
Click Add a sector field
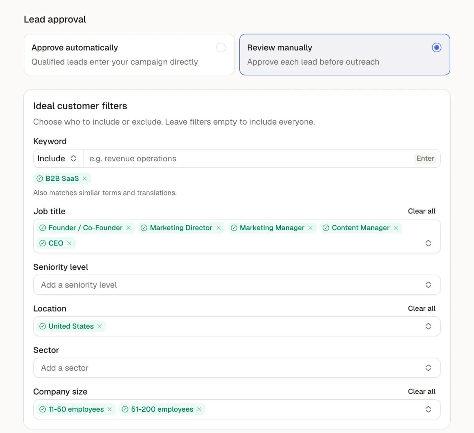pos(237,368)
